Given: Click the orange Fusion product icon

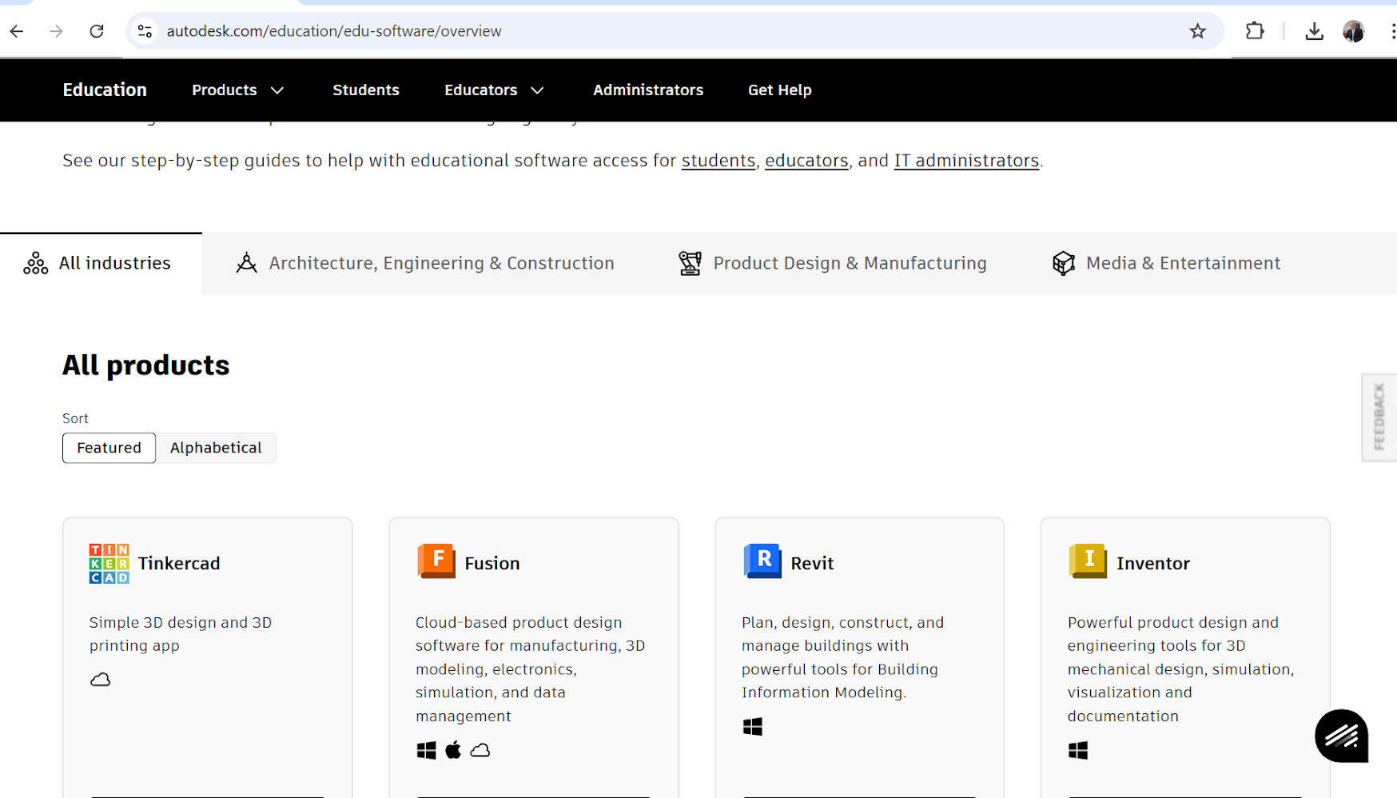Looking at the screenshot, I should pos(436,561).
